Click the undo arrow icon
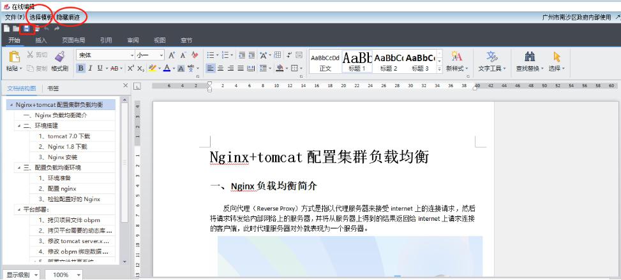This screenshot has height=280, width=621. click(x=47, y=29)
